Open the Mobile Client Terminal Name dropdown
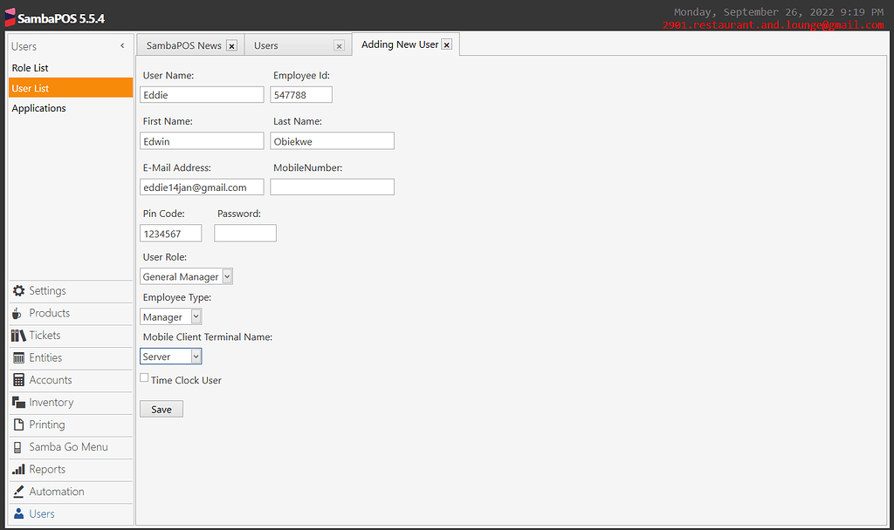894x530 pixels. (x=194, y=356)
